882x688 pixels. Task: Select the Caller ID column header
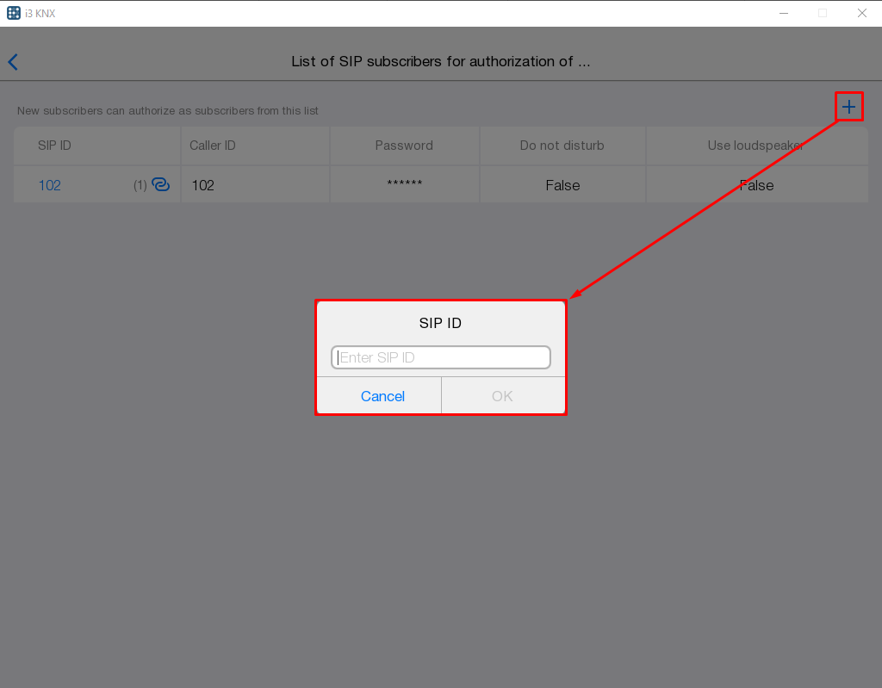click(x=213, y=145)
